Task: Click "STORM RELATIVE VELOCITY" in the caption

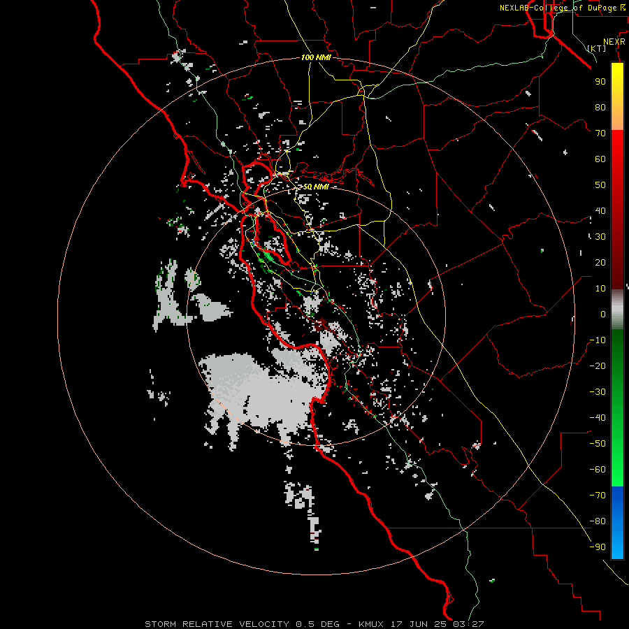Action: click(x=217, y=624)
